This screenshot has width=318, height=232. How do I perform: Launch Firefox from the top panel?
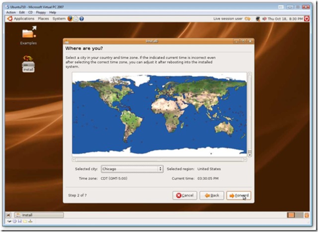coord(70,18)
